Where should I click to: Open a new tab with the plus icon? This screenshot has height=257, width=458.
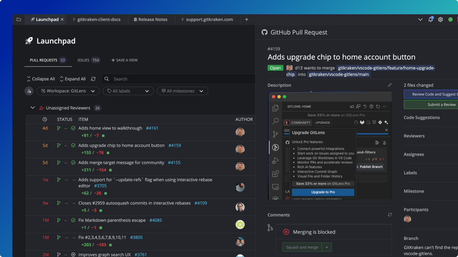(x=246, y=19)
